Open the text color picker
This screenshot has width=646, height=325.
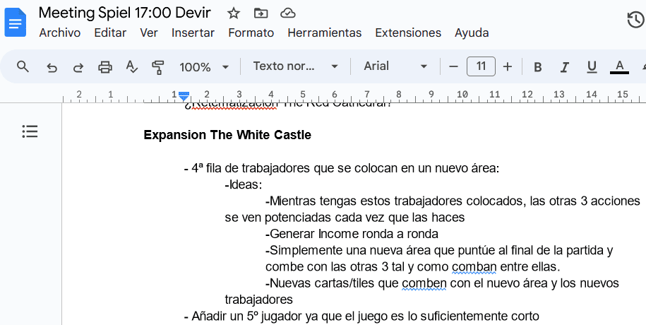pyautogui.click(x=619, y=66)
